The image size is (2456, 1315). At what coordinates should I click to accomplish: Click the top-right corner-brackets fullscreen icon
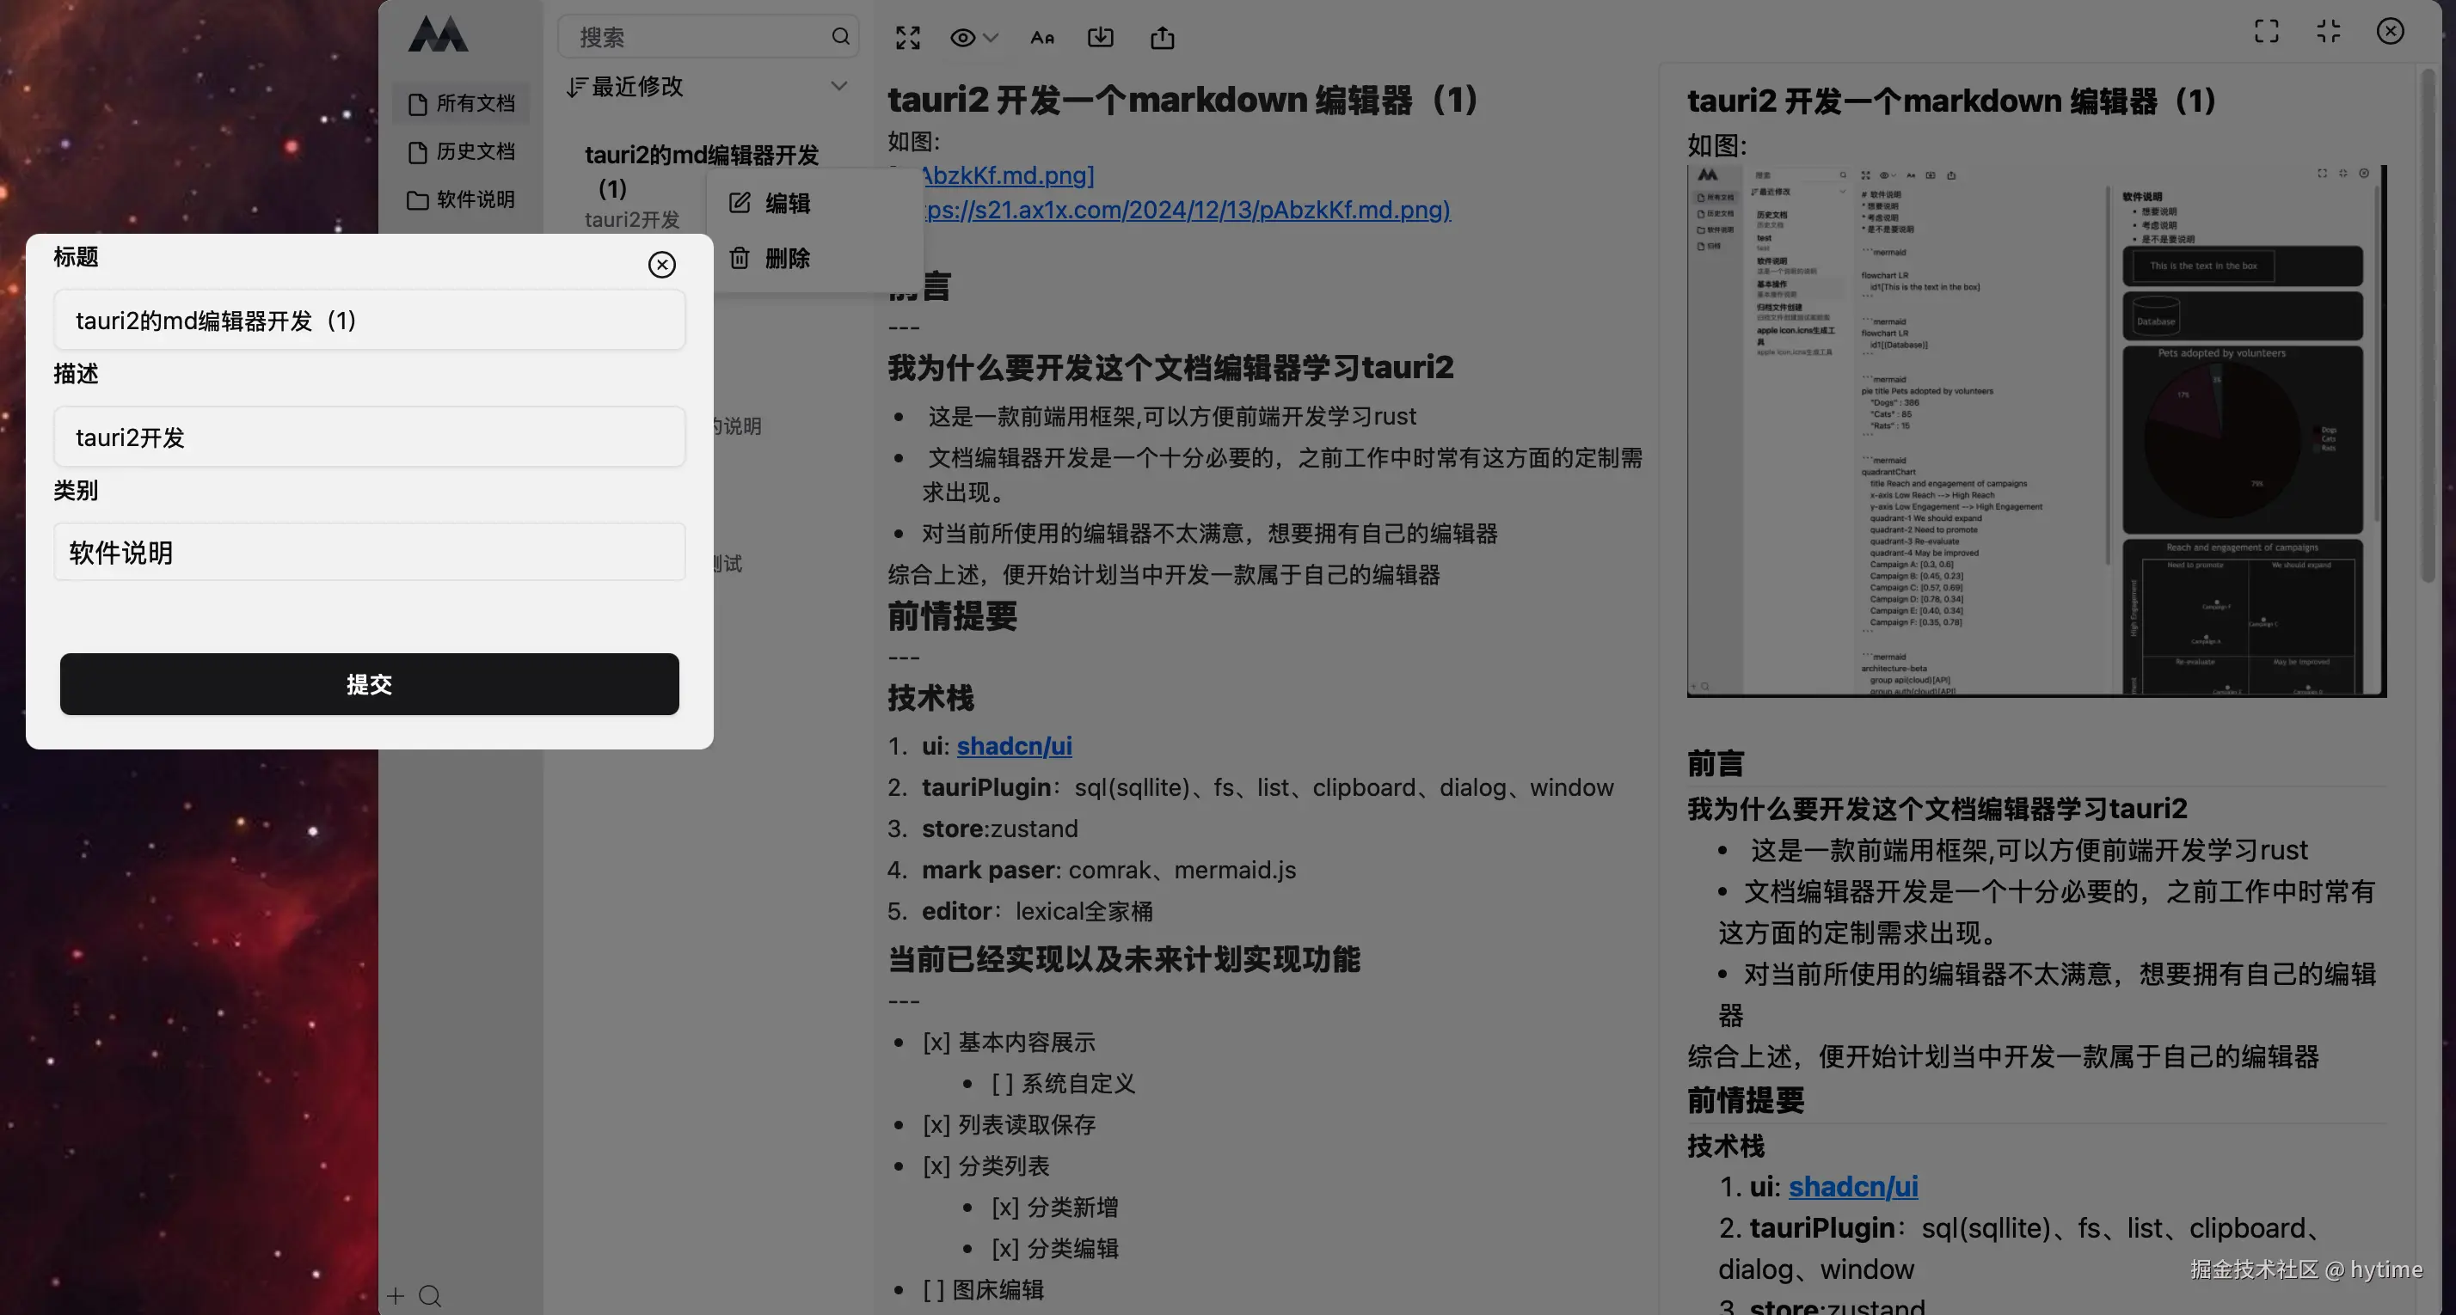coord(2266,32)
